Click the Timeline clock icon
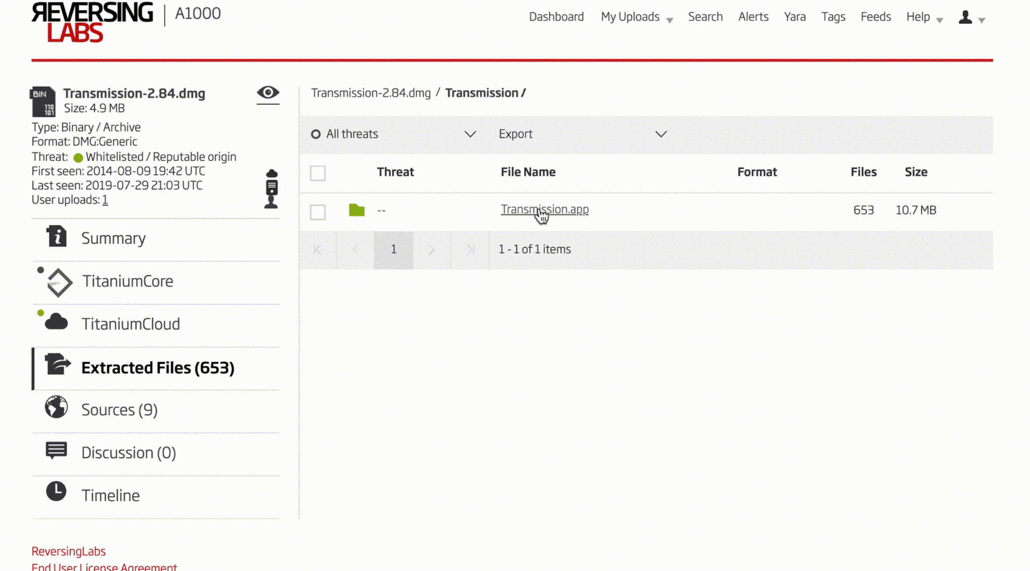Screen dimensions: 1030x571 pyautogui.click(x=56, y=492)
